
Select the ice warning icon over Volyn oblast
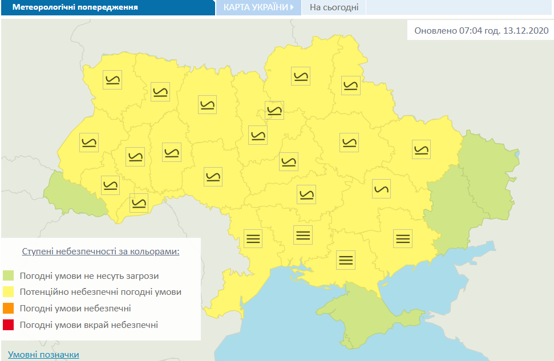tap(111, 80)
